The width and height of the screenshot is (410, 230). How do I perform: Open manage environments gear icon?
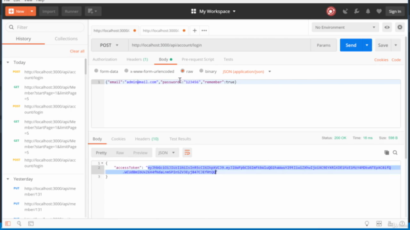tap(400, 27)
